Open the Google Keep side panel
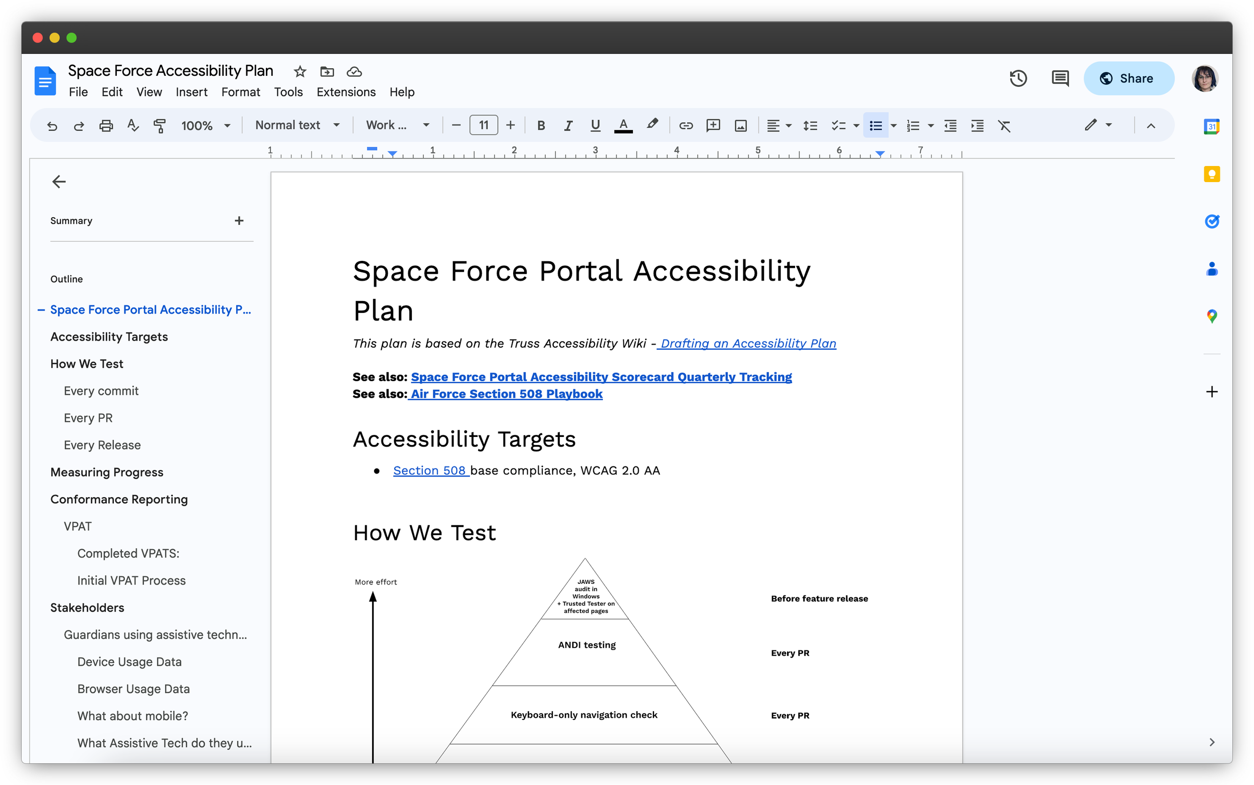This screenshot has width=1254, height=785. click(x=1212, y=174)
